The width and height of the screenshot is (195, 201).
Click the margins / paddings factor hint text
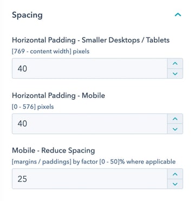point(94,162)
